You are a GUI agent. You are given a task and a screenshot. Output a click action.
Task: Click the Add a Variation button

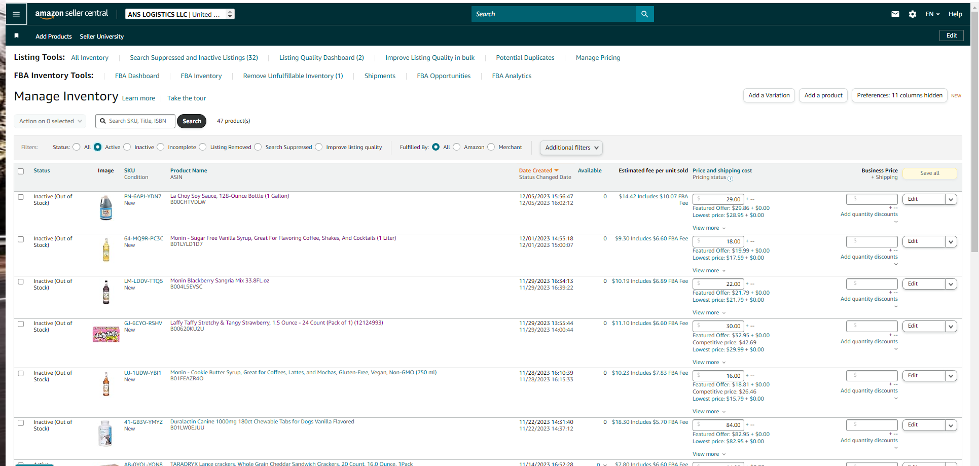(769, 95)
